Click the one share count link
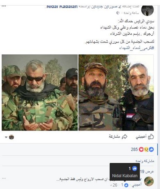 point(145,161)
